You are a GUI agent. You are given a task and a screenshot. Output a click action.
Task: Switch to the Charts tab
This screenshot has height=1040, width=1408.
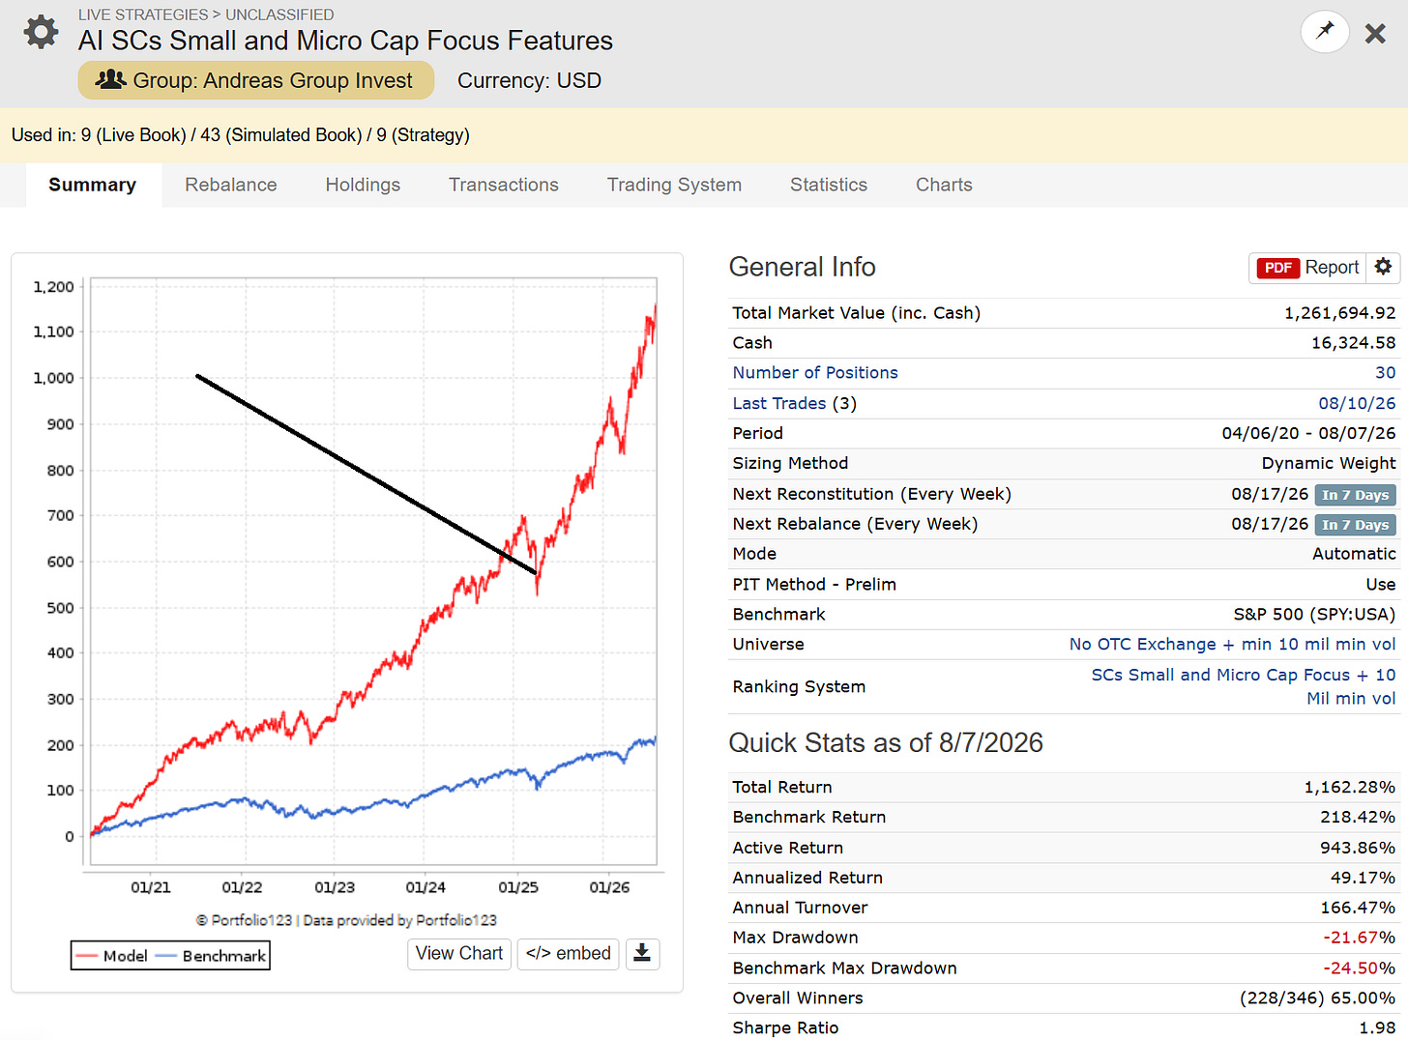[944, 185]
